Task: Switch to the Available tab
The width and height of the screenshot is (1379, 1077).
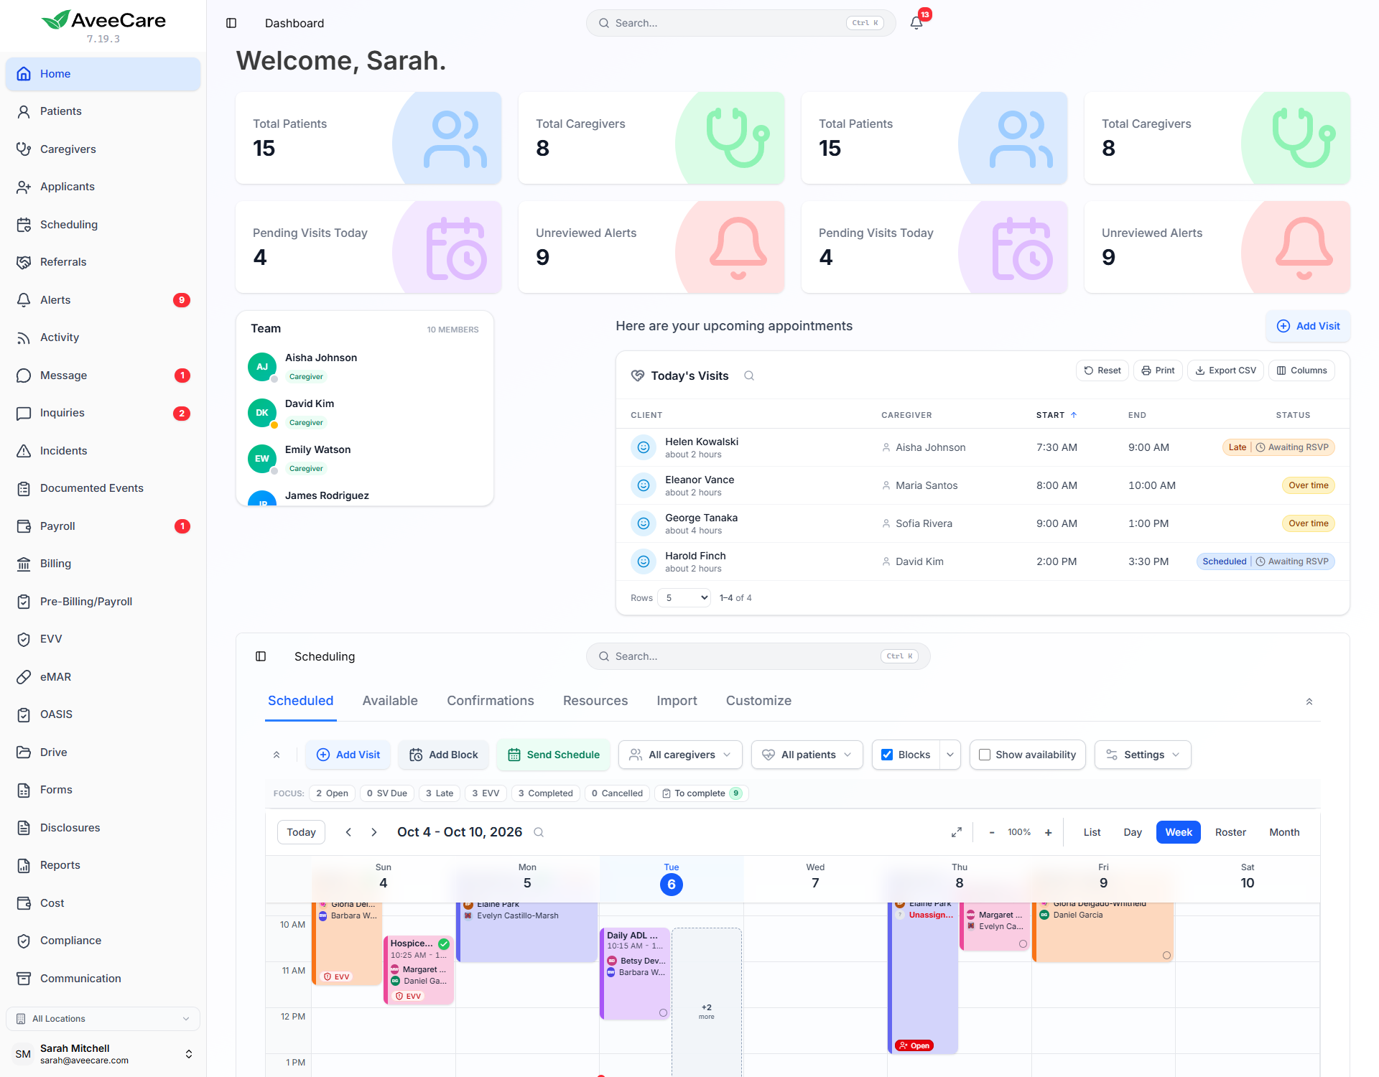Action: point(390,701)
